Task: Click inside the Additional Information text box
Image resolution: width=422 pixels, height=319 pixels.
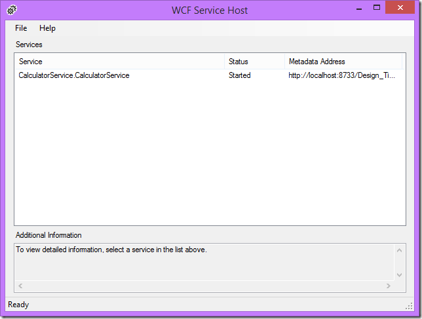Action: click(197, 262)
